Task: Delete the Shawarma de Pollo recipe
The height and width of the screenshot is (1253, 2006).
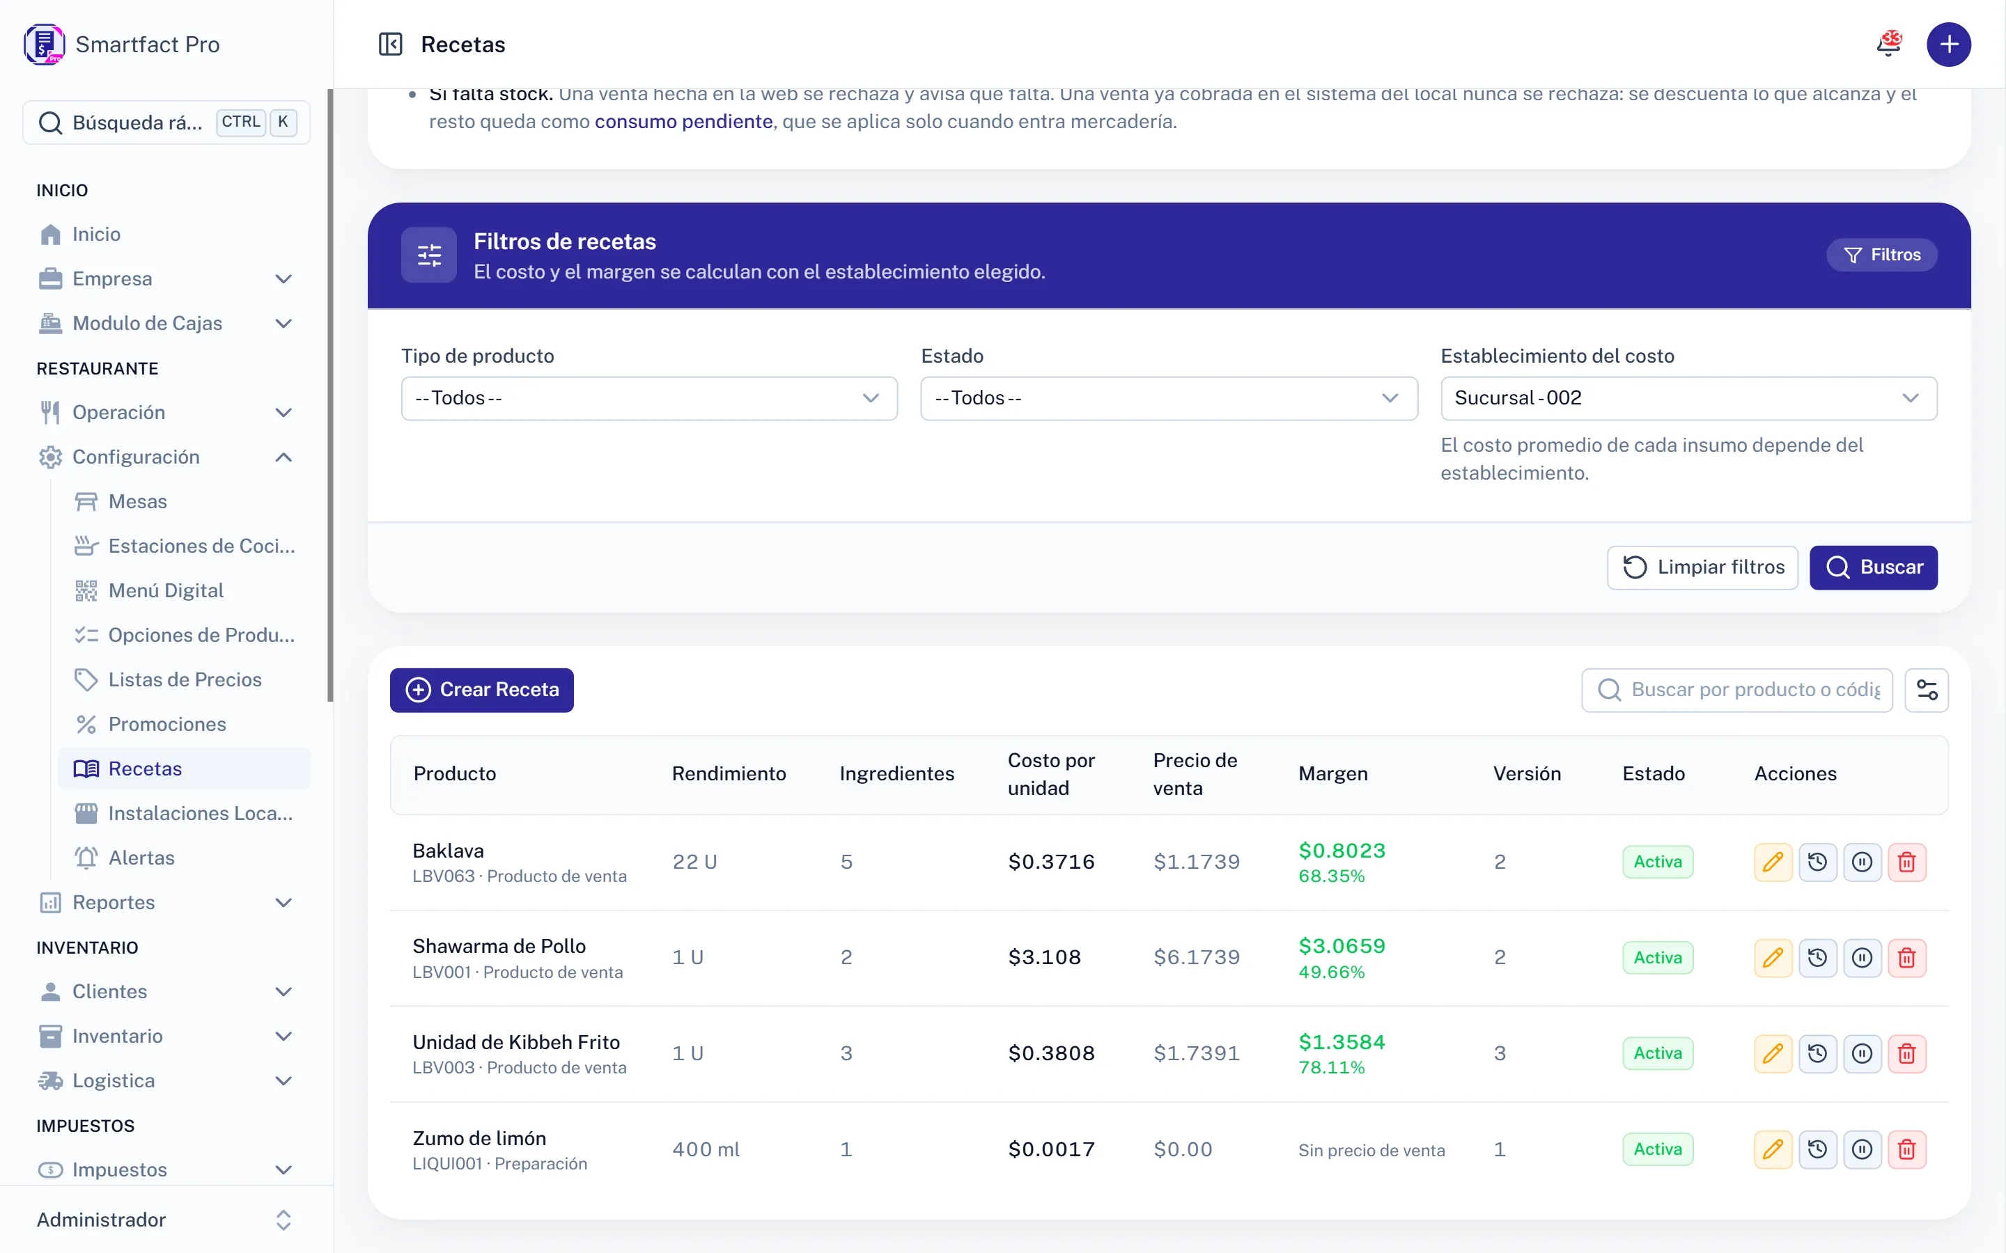Action: [x=1906, y=958]
